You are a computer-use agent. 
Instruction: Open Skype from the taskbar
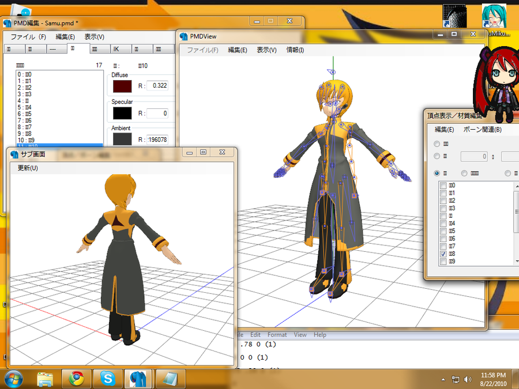pos(108,379)
